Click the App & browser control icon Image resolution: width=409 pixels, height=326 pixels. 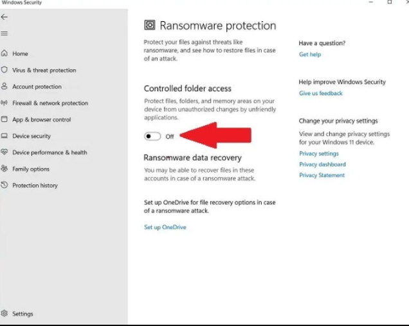(5, 119)
